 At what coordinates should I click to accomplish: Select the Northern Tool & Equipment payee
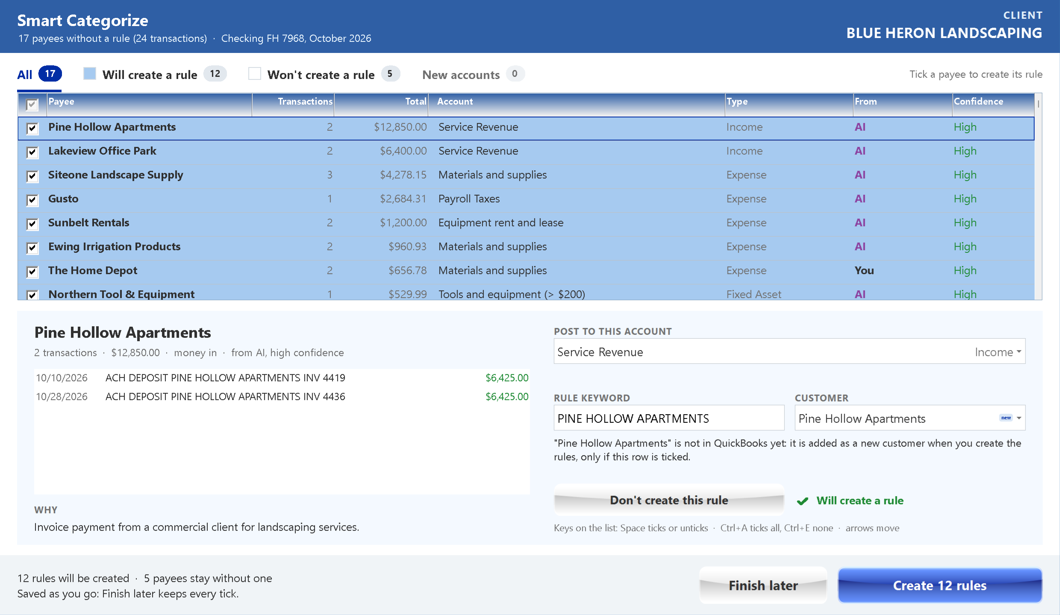[121, 294]
